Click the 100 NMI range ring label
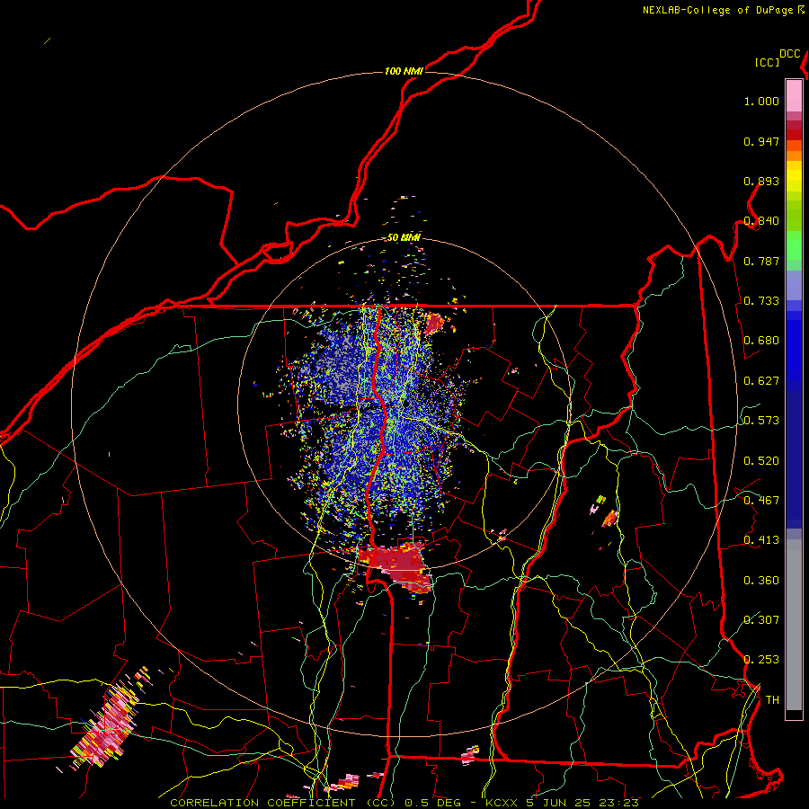 [x=404, y=71]
